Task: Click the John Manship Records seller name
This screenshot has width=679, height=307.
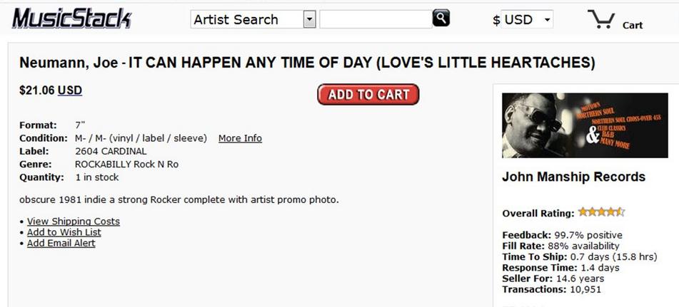Action: click(573, 177)
